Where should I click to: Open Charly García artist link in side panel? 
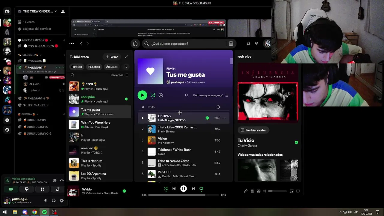(247, 145)
